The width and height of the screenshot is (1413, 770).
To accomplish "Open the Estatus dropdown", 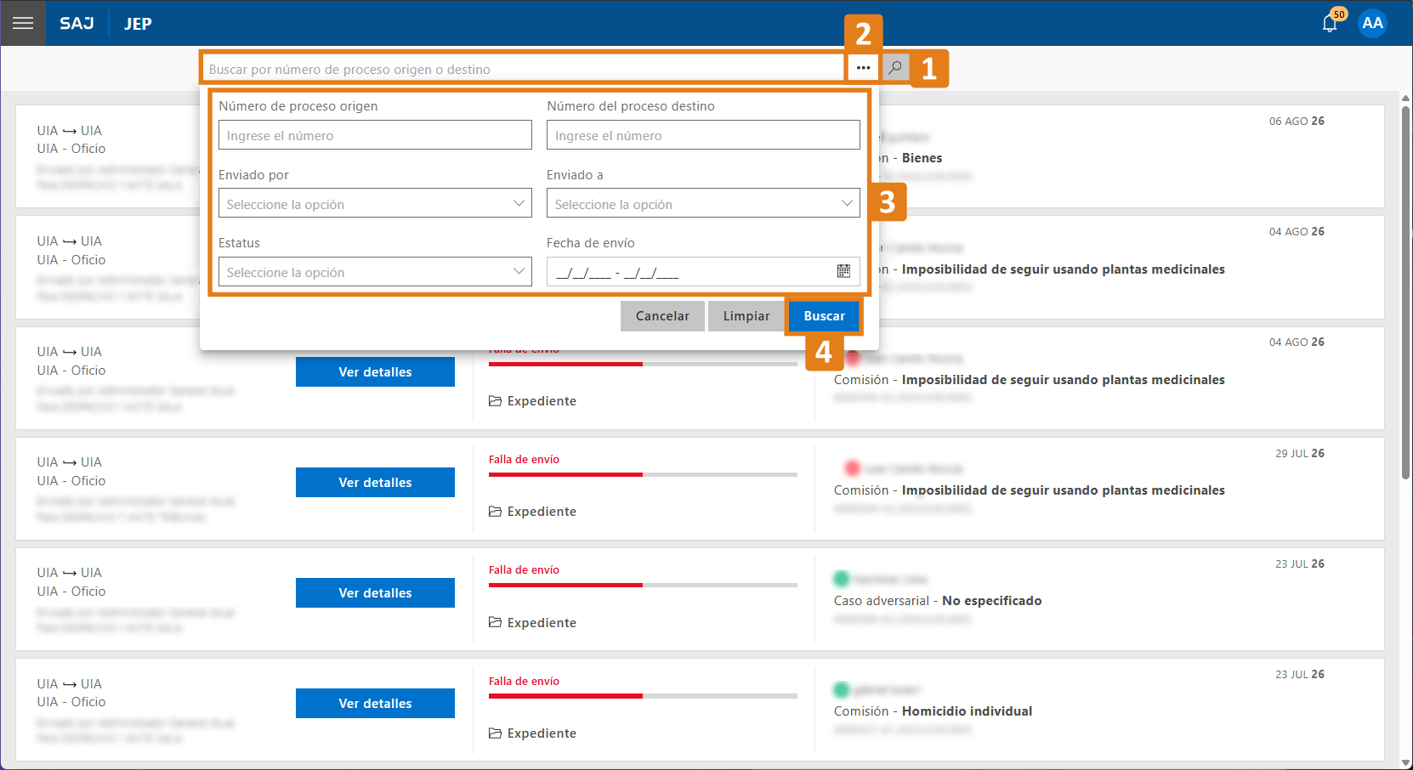I will (375, 272).
